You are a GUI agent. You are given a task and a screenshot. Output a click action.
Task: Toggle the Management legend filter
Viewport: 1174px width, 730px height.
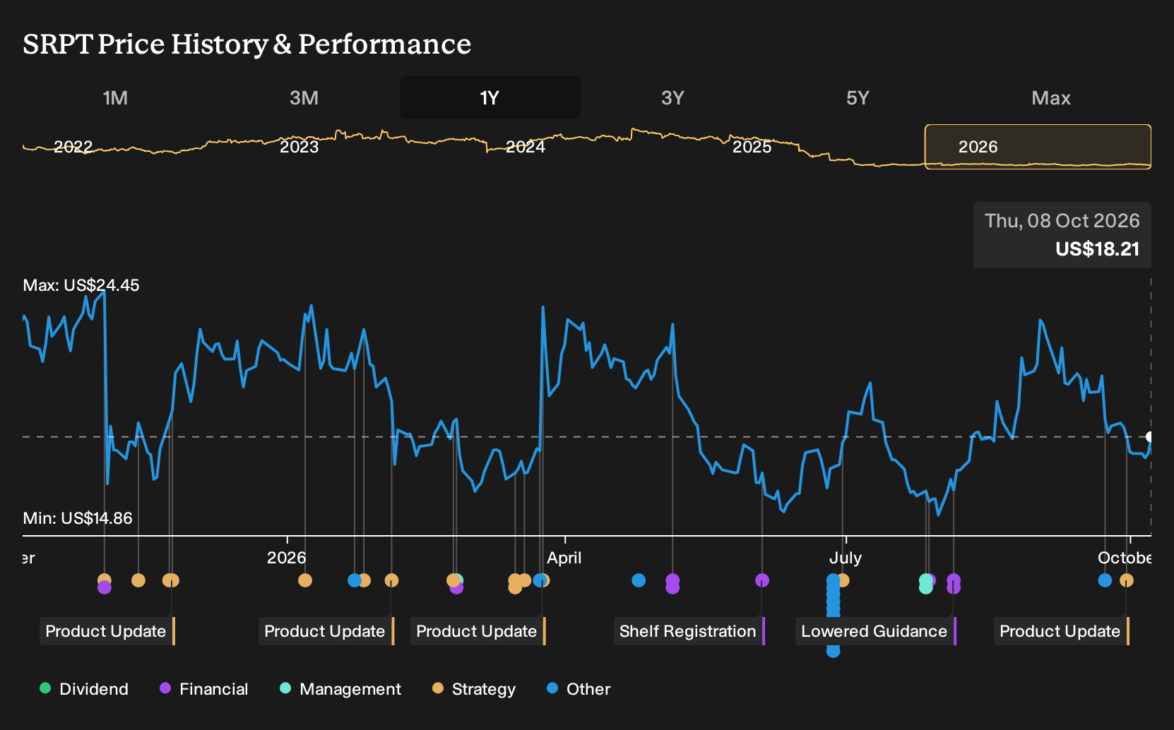340,689
